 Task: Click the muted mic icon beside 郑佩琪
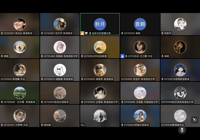coord(42,56)
